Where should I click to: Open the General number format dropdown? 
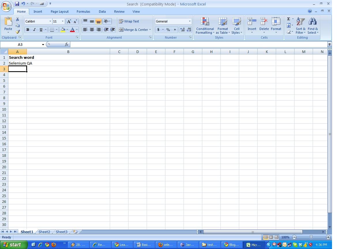pyautogui.click(x=190, y=21)
